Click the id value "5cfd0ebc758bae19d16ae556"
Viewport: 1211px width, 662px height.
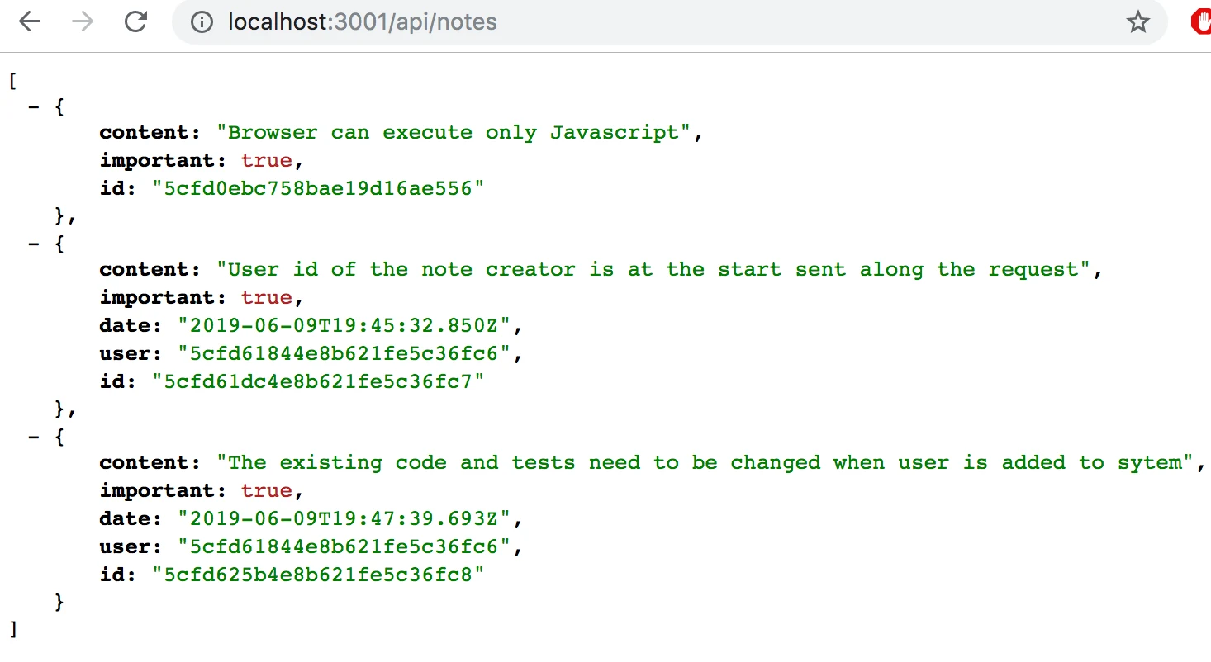click(317, 189)
